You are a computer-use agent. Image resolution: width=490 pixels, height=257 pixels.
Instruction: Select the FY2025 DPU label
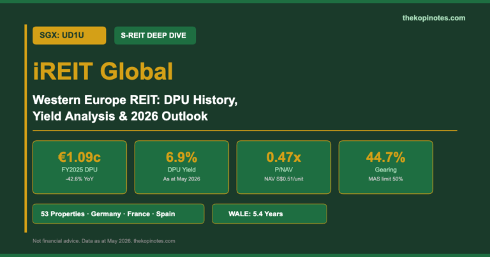click(79, 170)
